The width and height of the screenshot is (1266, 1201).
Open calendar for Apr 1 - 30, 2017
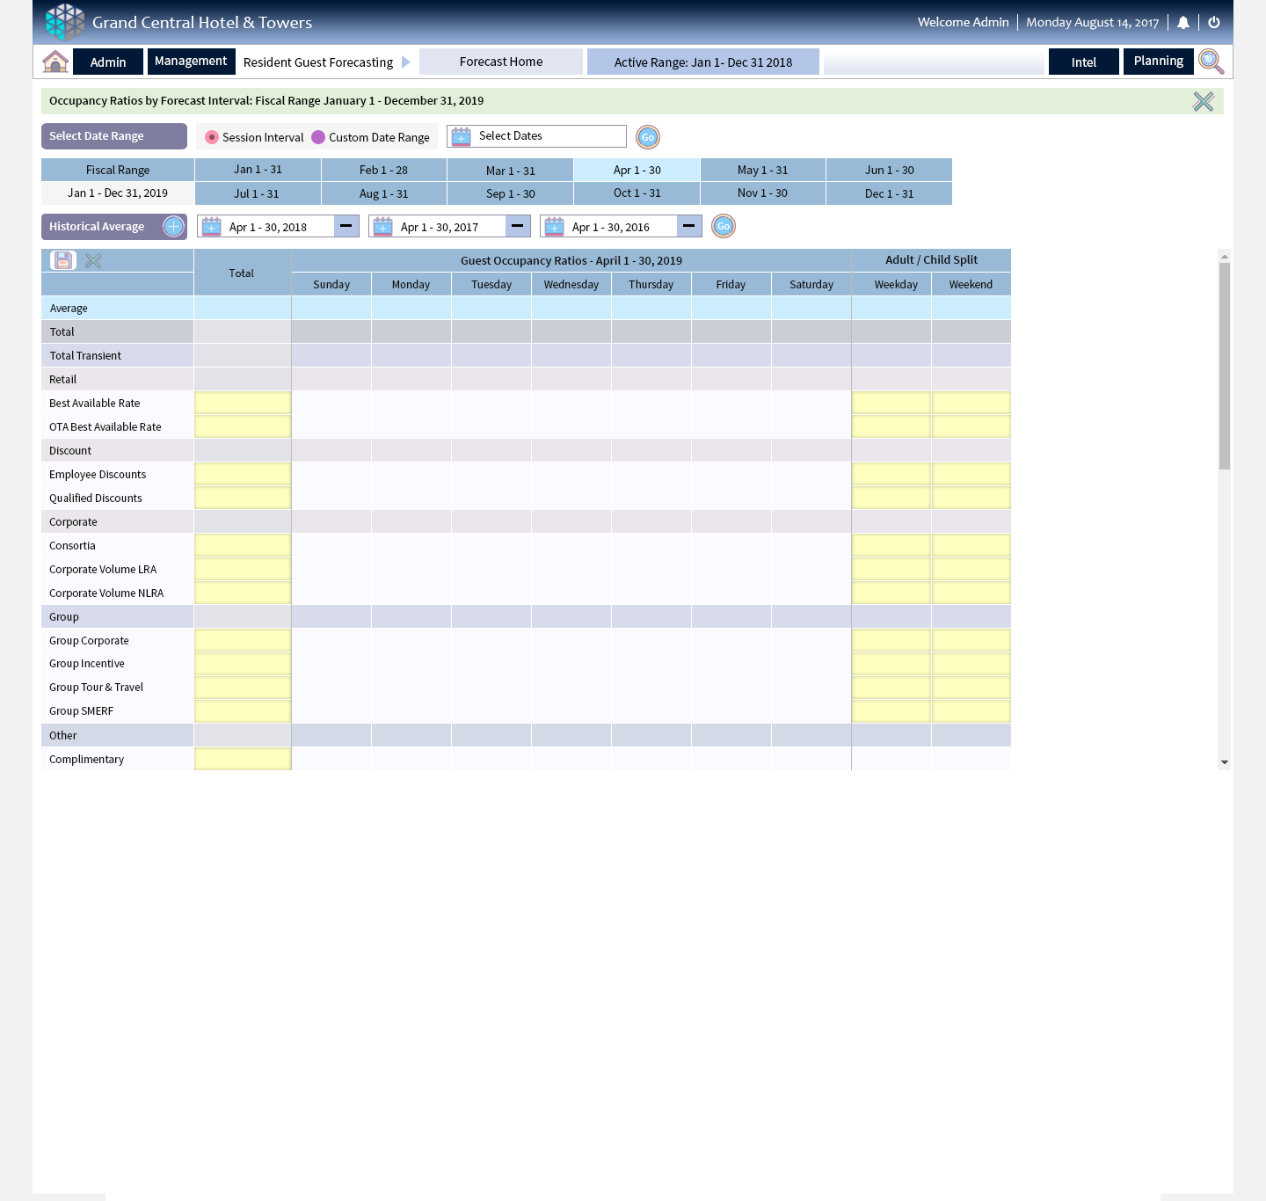(383, 227)
